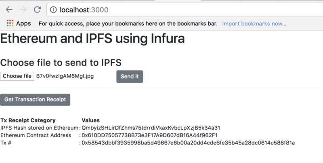The height and width of the screenshot is (163, 323).
Task: Click the browser forward arrow
Action: click(x=23, y=10)
